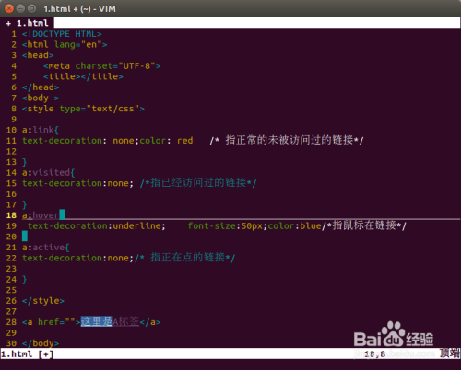461x370 pixels.
Task: Click the a:visited{ selector
Action: pos(48,172)
